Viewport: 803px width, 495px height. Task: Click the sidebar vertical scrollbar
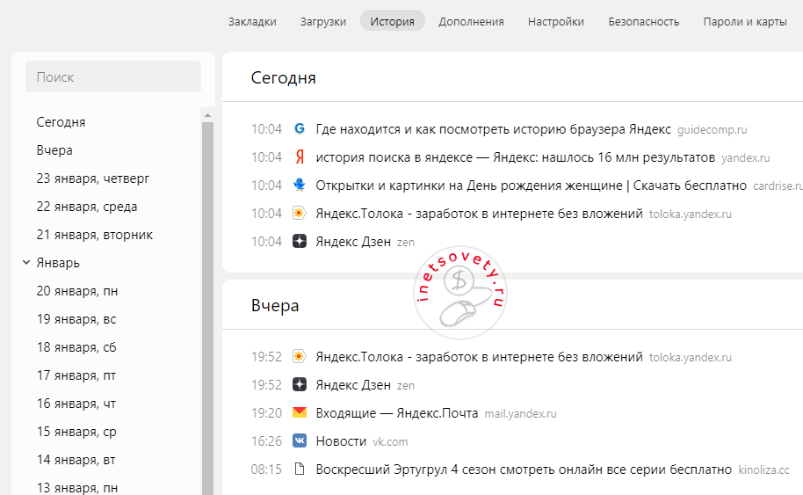(207, 308)
